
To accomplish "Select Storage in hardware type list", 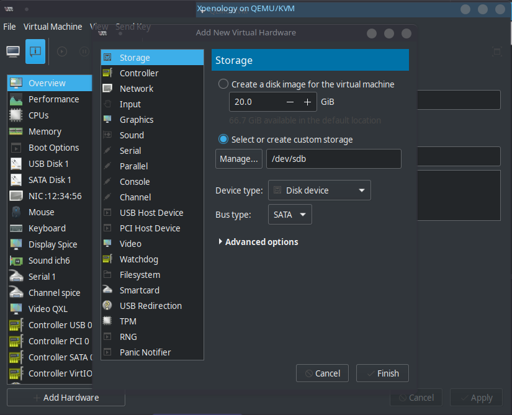I will pyautogui.click(x=152, y=58).
